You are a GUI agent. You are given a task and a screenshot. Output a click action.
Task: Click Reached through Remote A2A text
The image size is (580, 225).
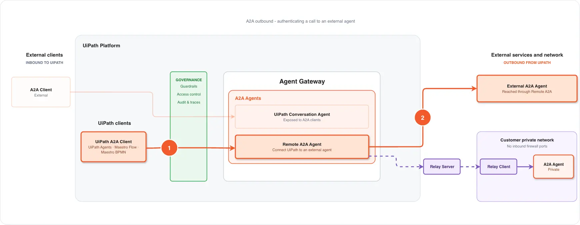click(x=527, y=92)
